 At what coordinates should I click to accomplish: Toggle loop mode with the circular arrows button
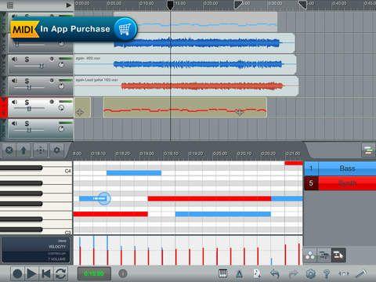pos(60,273)
